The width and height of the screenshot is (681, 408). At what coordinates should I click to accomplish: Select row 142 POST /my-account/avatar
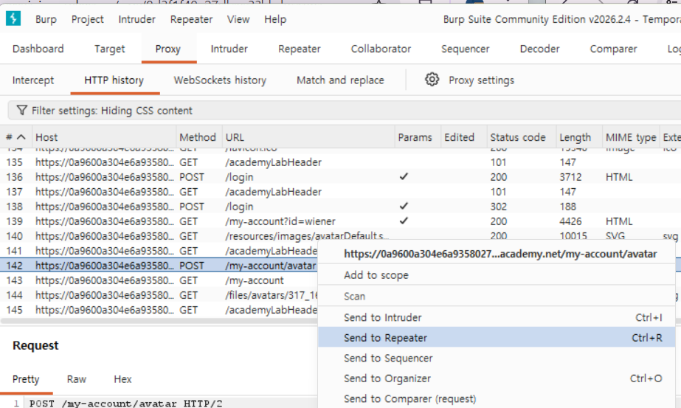(x=159, y=266)
